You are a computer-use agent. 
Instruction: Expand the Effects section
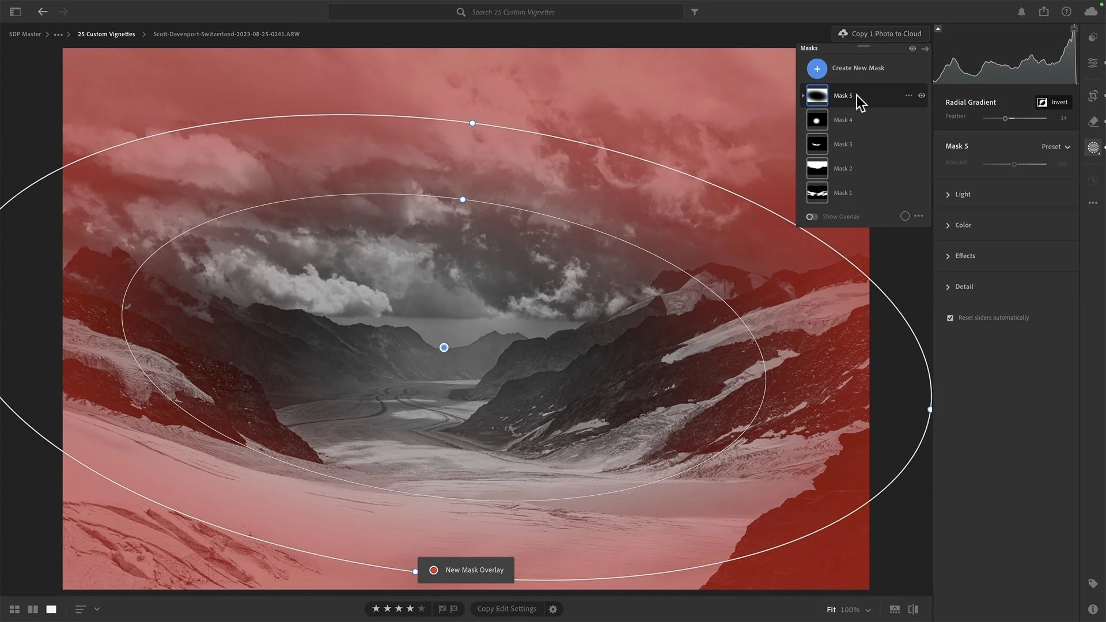coord(964,256)
